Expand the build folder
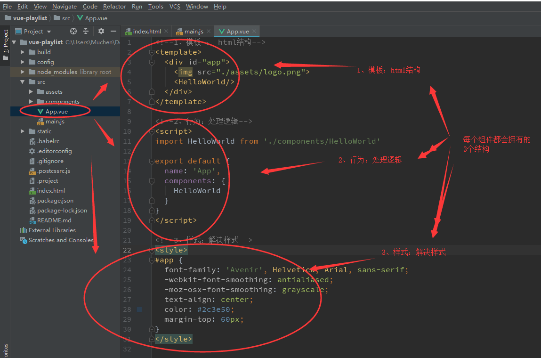541x358 pixels. [x=22, y=52]
